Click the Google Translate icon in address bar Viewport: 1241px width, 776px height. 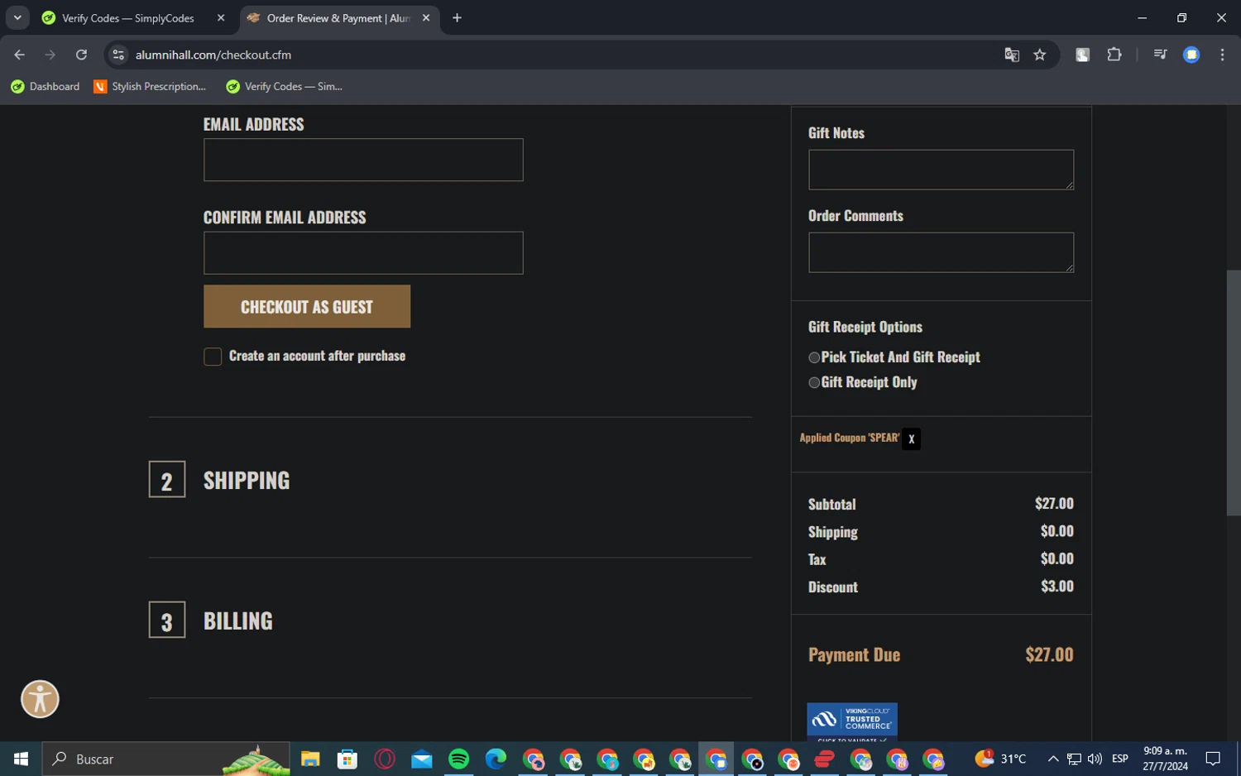(x=1011, y=55)
